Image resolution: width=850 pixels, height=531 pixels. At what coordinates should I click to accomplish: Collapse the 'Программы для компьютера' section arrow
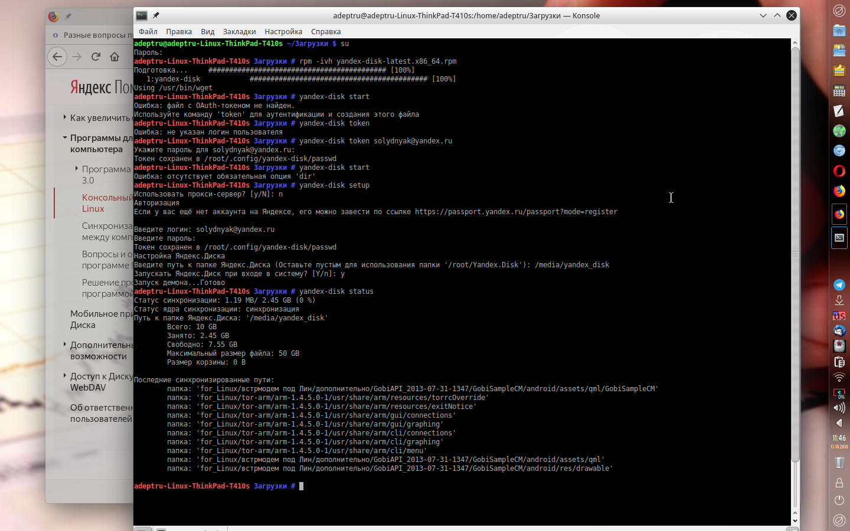(x=64, y=137)
